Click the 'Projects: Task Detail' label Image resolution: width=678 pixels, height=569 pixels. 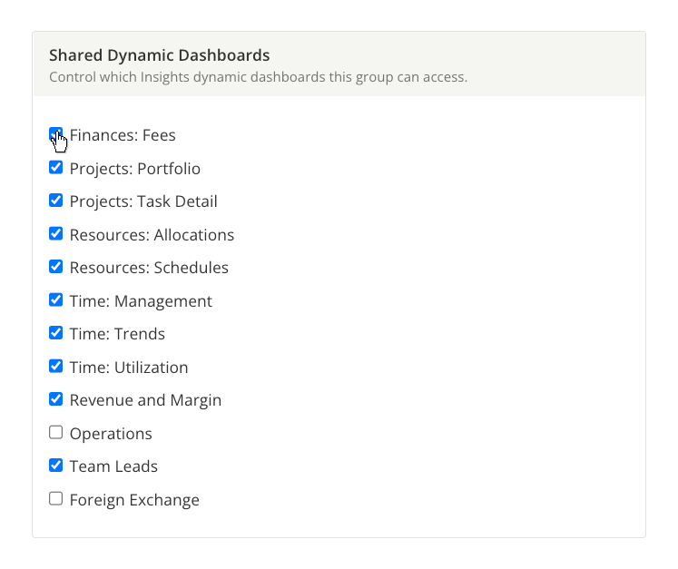(x=143, y=201)
